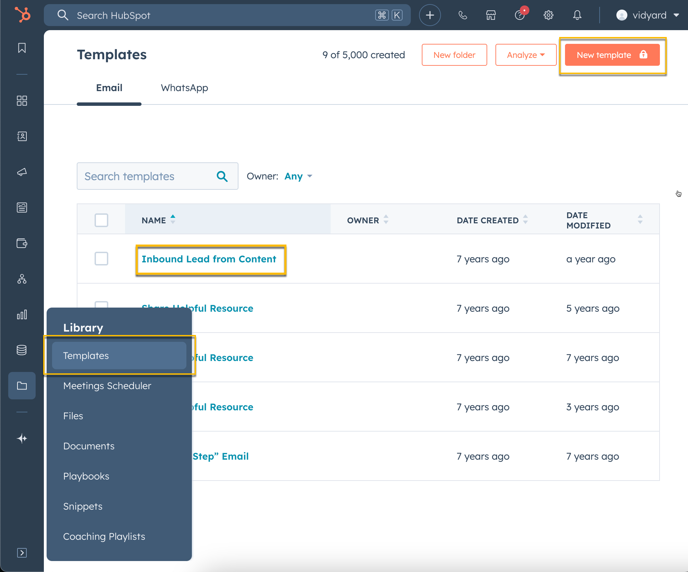Open the phone calling icon
The image size is (688, 572).
(463, 15)
